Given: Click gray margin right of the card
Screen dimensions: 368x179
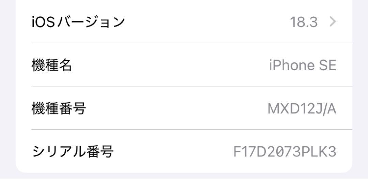Looking at the screenshot, I should tap(360, 89).
